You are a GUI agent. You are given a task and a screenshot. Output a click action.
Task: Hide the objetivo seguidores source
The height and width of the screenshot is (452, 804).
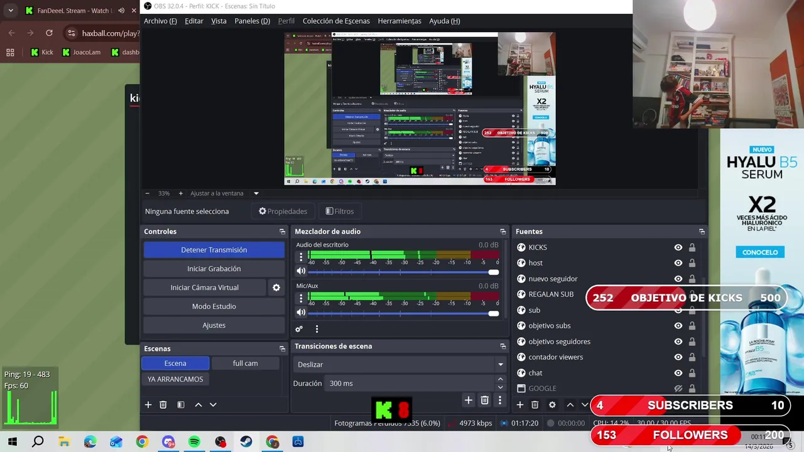[678, 342]
